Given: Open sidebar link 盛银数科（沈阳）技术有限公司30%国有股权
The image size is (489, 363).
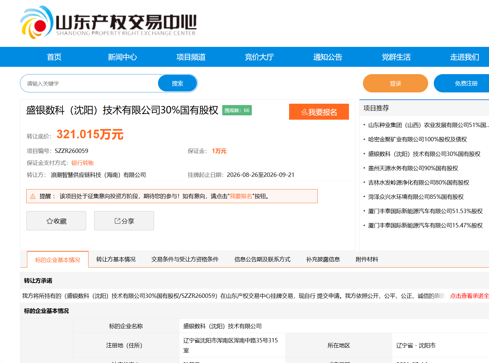Looking at the screenshot, I should [x=424, y=154].
